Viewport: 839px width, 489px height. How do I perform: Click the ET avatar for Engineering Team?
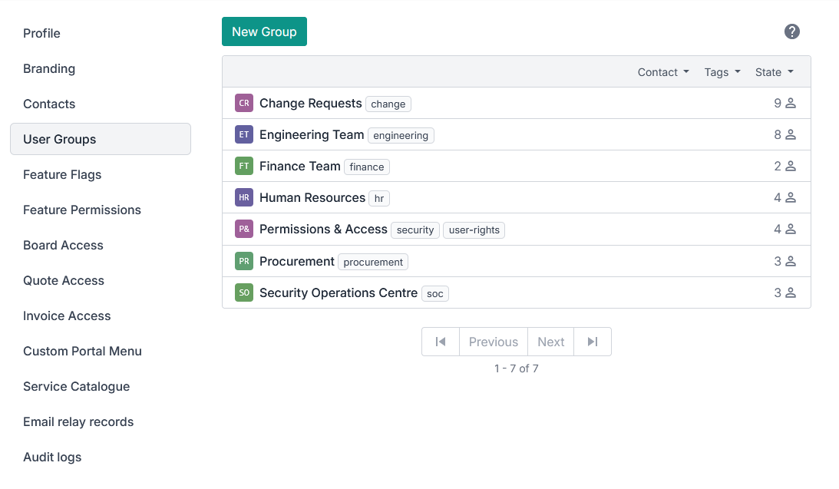coord(243,134)
